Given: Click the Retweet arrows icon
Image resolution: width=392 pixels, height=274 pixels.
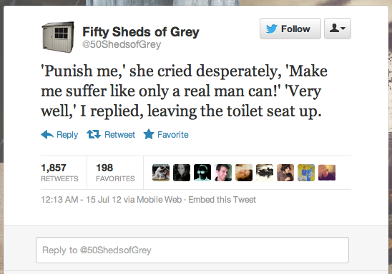Looking at the screenshot, I should click(94, 134).
